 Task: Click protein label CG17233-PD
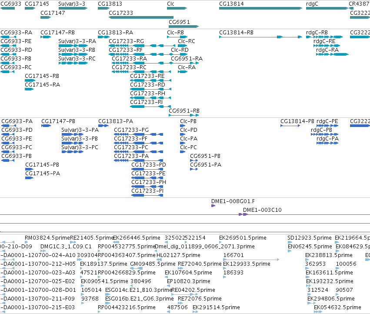pyautogui.click(x=149, y=165)
